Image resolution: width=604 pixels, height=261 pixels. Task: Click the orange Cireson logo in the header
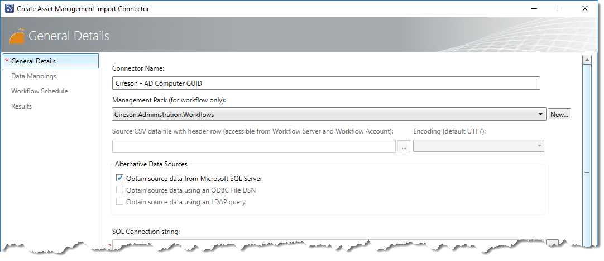(x=17, y=36)
